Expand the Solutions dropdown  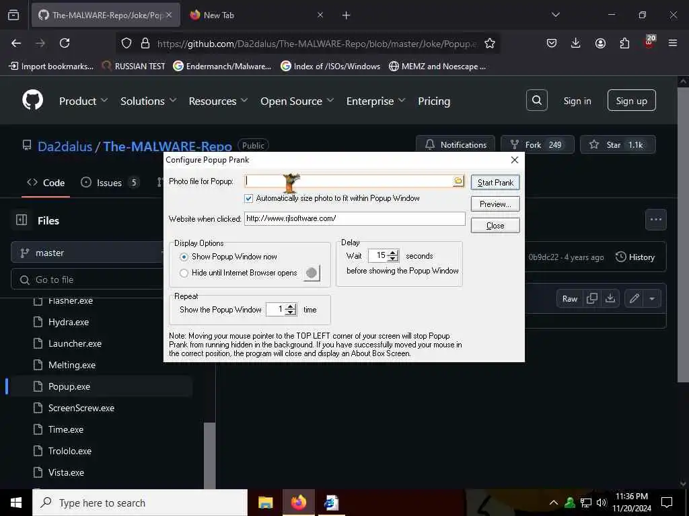[149, 101]
